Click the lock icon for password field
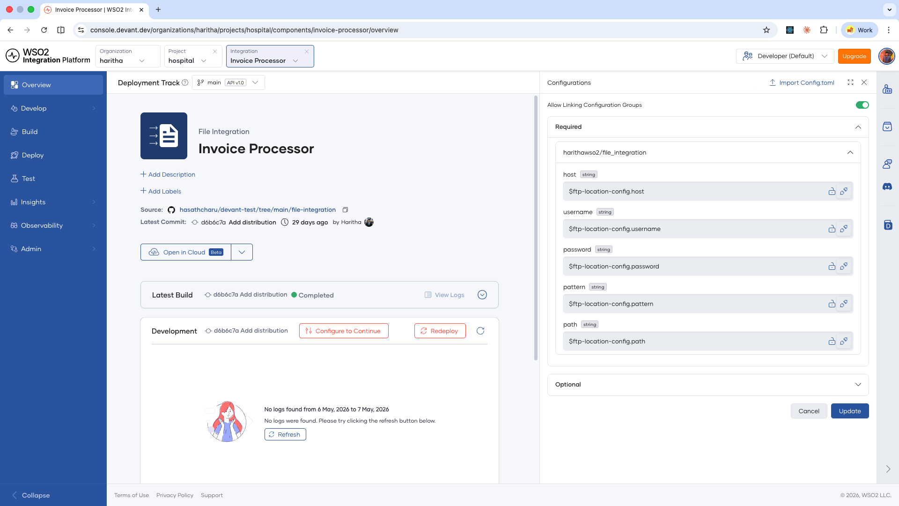The image size is (899, 506). click(832, 266)
